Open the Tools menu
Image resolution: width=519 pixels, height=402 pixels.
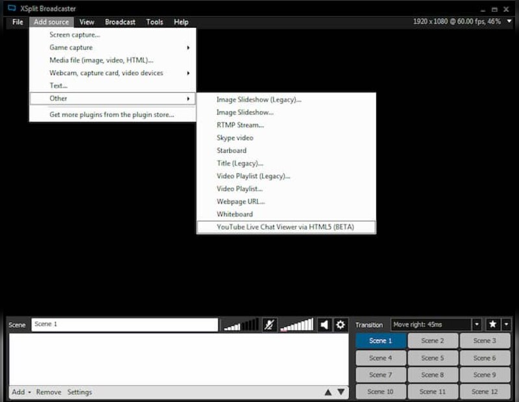pyautogui.click(x=154, y=22)
